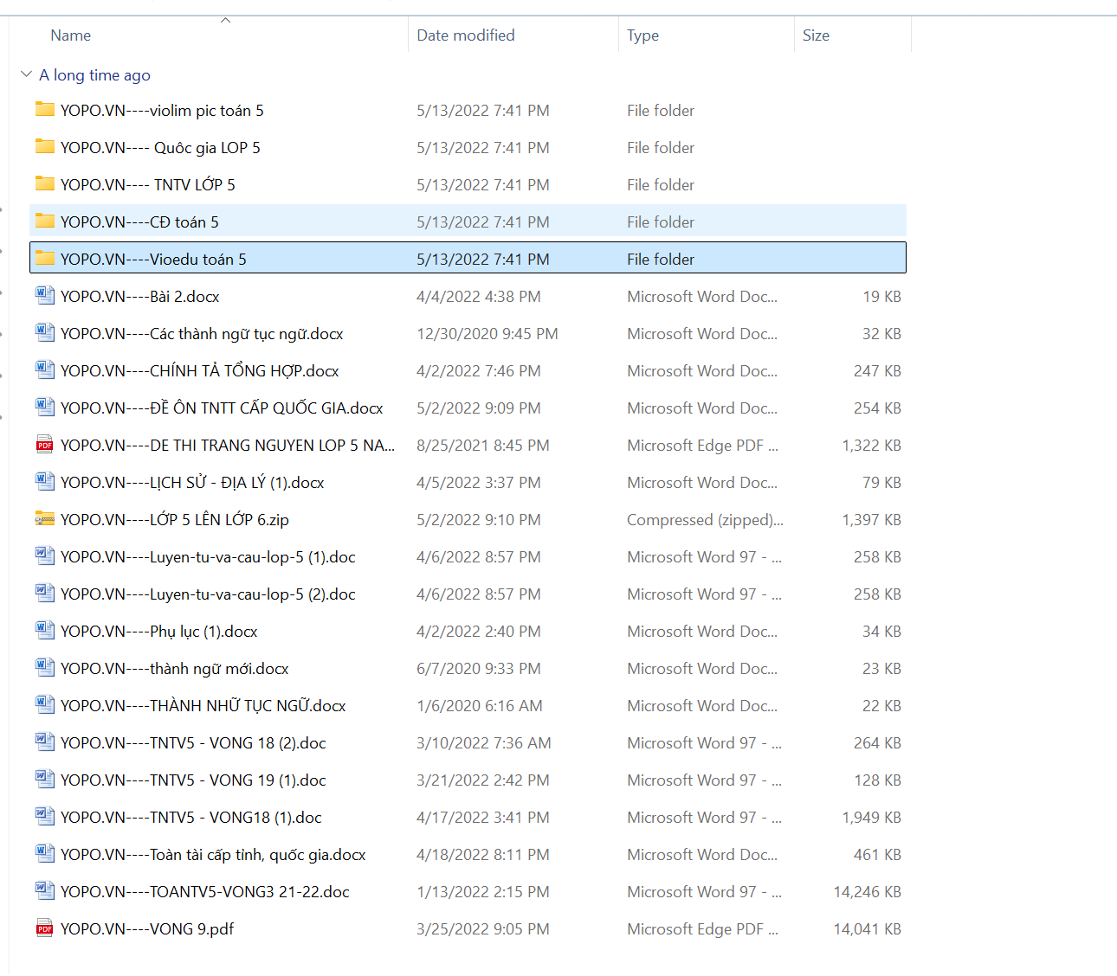Click the date 12/30/2020 9:45 PM
The image size is (1117, 976).
[487, 334]
